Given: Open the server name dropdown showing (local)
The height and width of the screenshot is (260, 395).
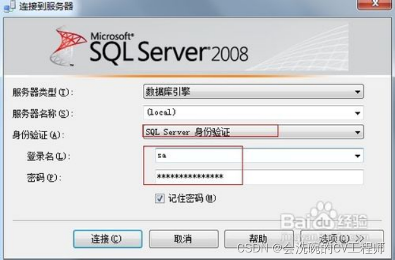Looking at the screenshot, I should pyautogui.click(x=253, y=113).
